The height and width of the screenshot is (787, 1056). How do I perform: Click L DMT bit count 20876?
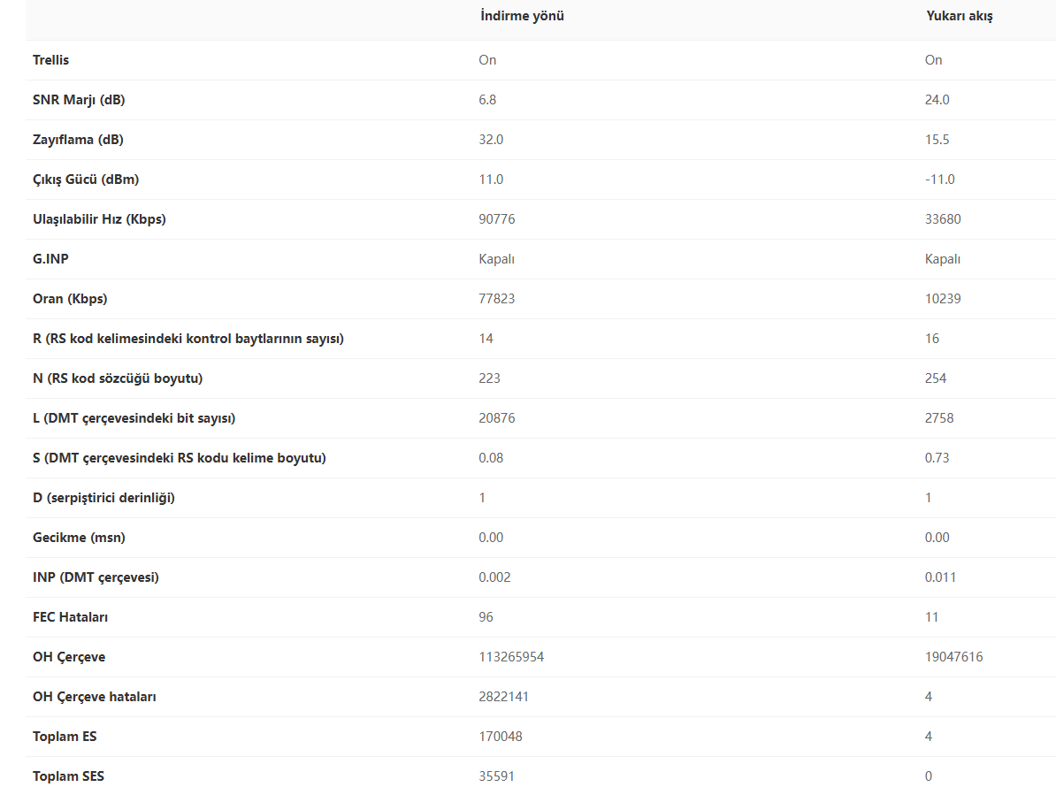point(497,418)
